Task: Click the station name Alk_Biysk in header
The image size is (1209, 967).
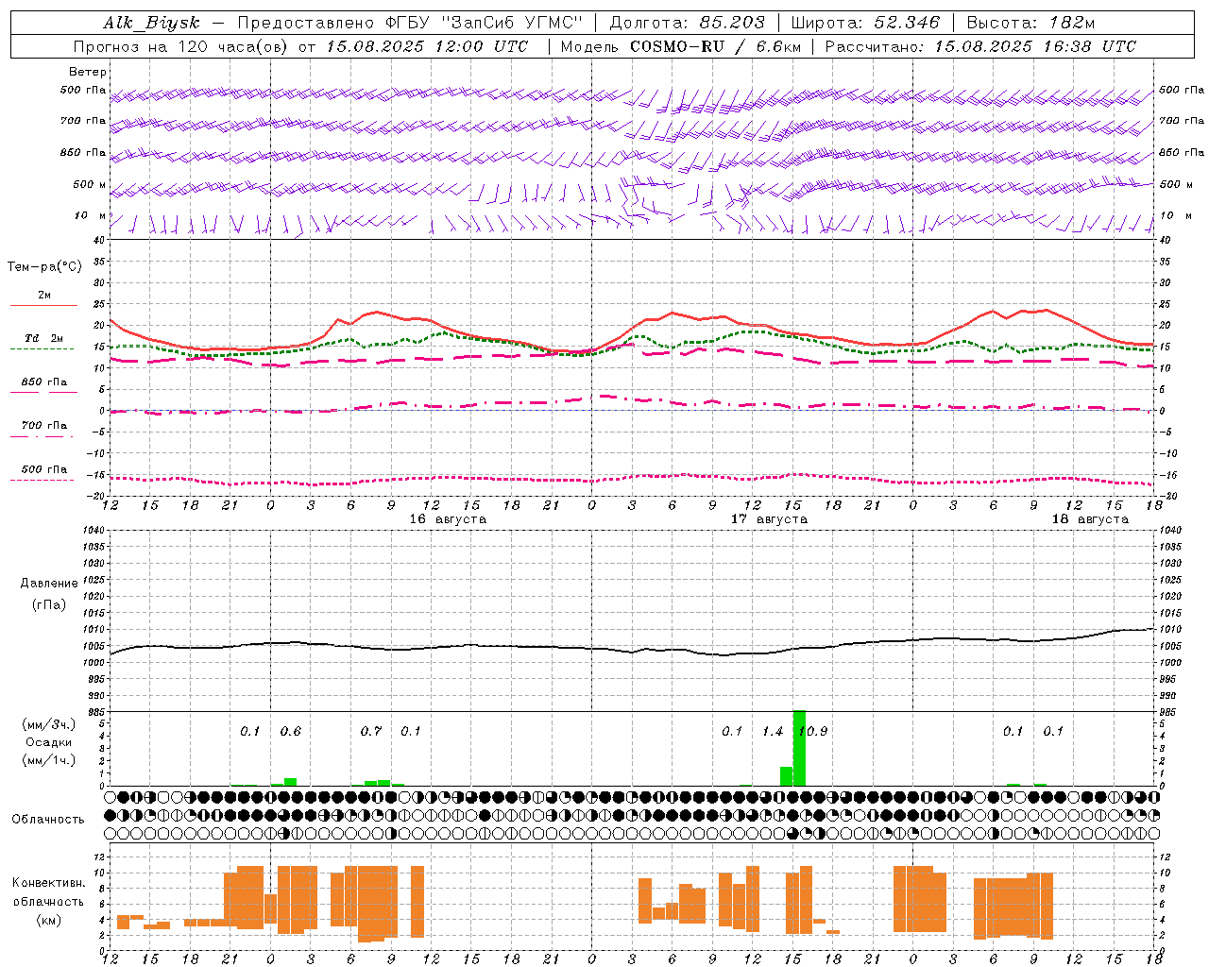Action: click(x=151, y=23)
